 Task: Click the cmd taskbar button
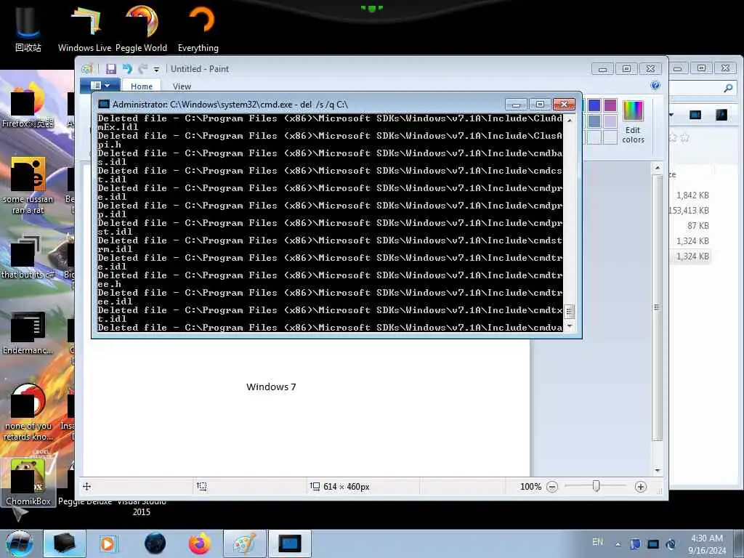pos(290,543)
